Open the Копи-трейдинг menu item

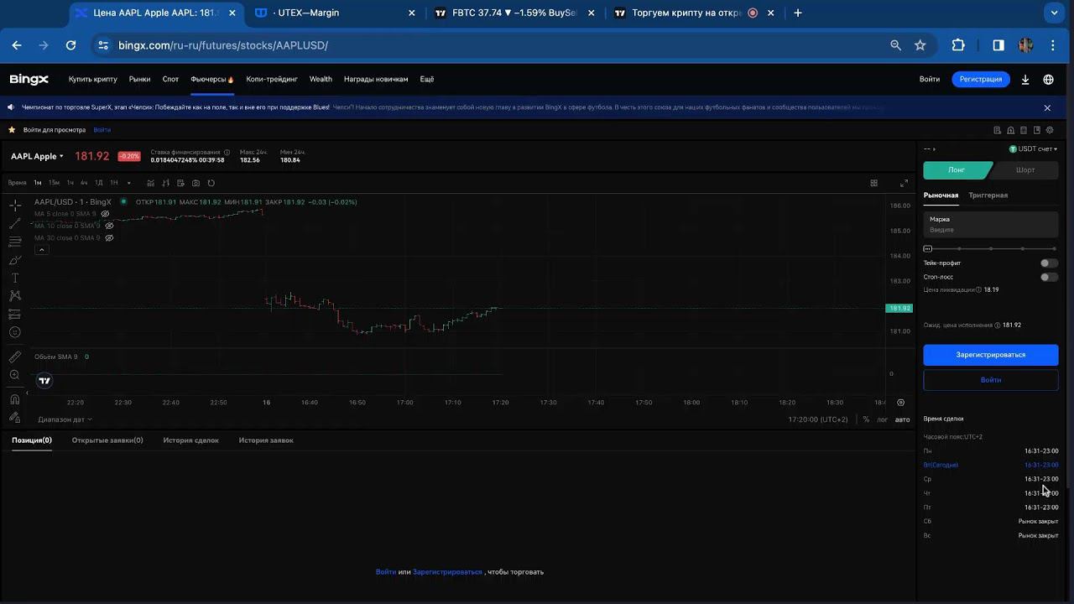(x=272, y=79)
